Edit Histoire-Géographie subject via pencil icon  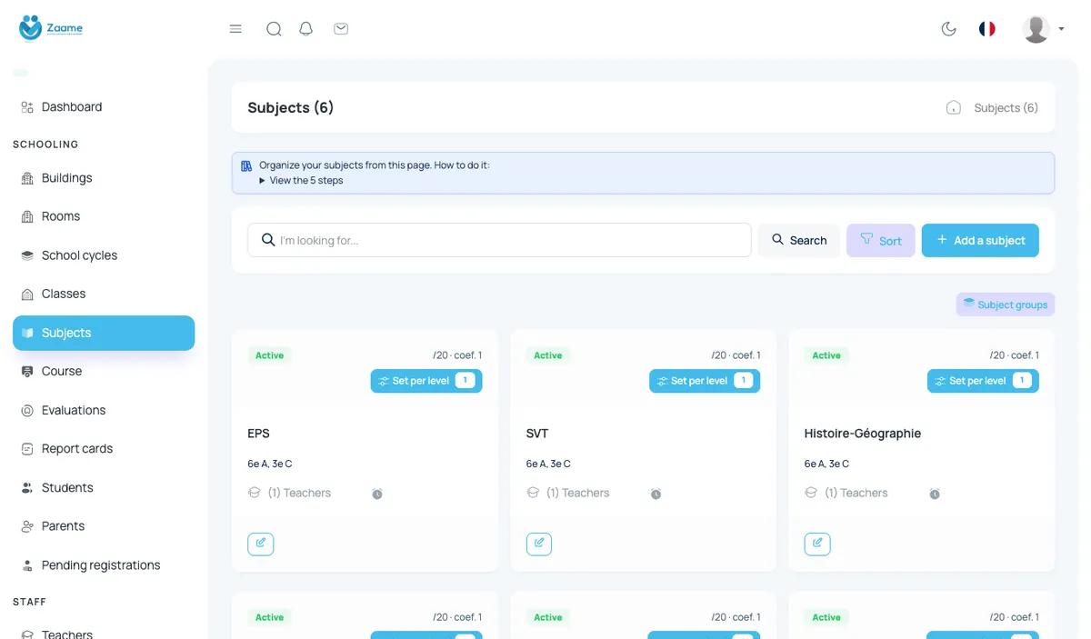(x=817, y=544)
